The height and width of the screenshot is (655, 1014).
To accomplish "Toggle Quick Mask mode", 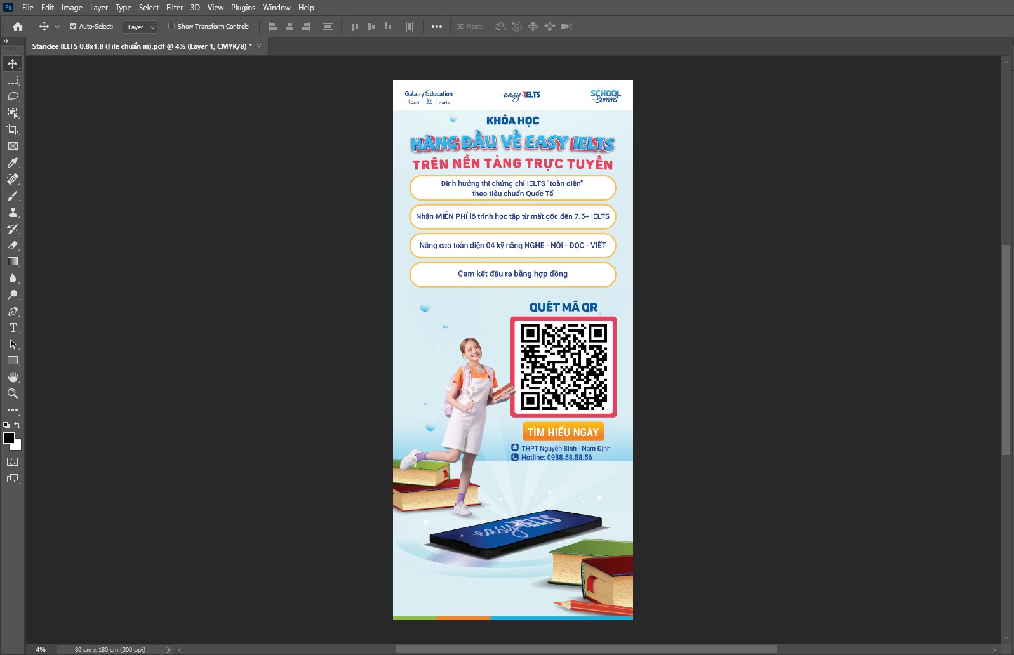I will 13,462.
